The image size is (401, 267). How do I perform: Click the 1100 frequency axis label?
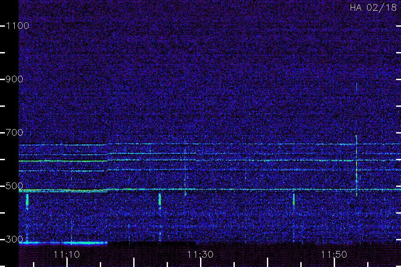(17, 26)
